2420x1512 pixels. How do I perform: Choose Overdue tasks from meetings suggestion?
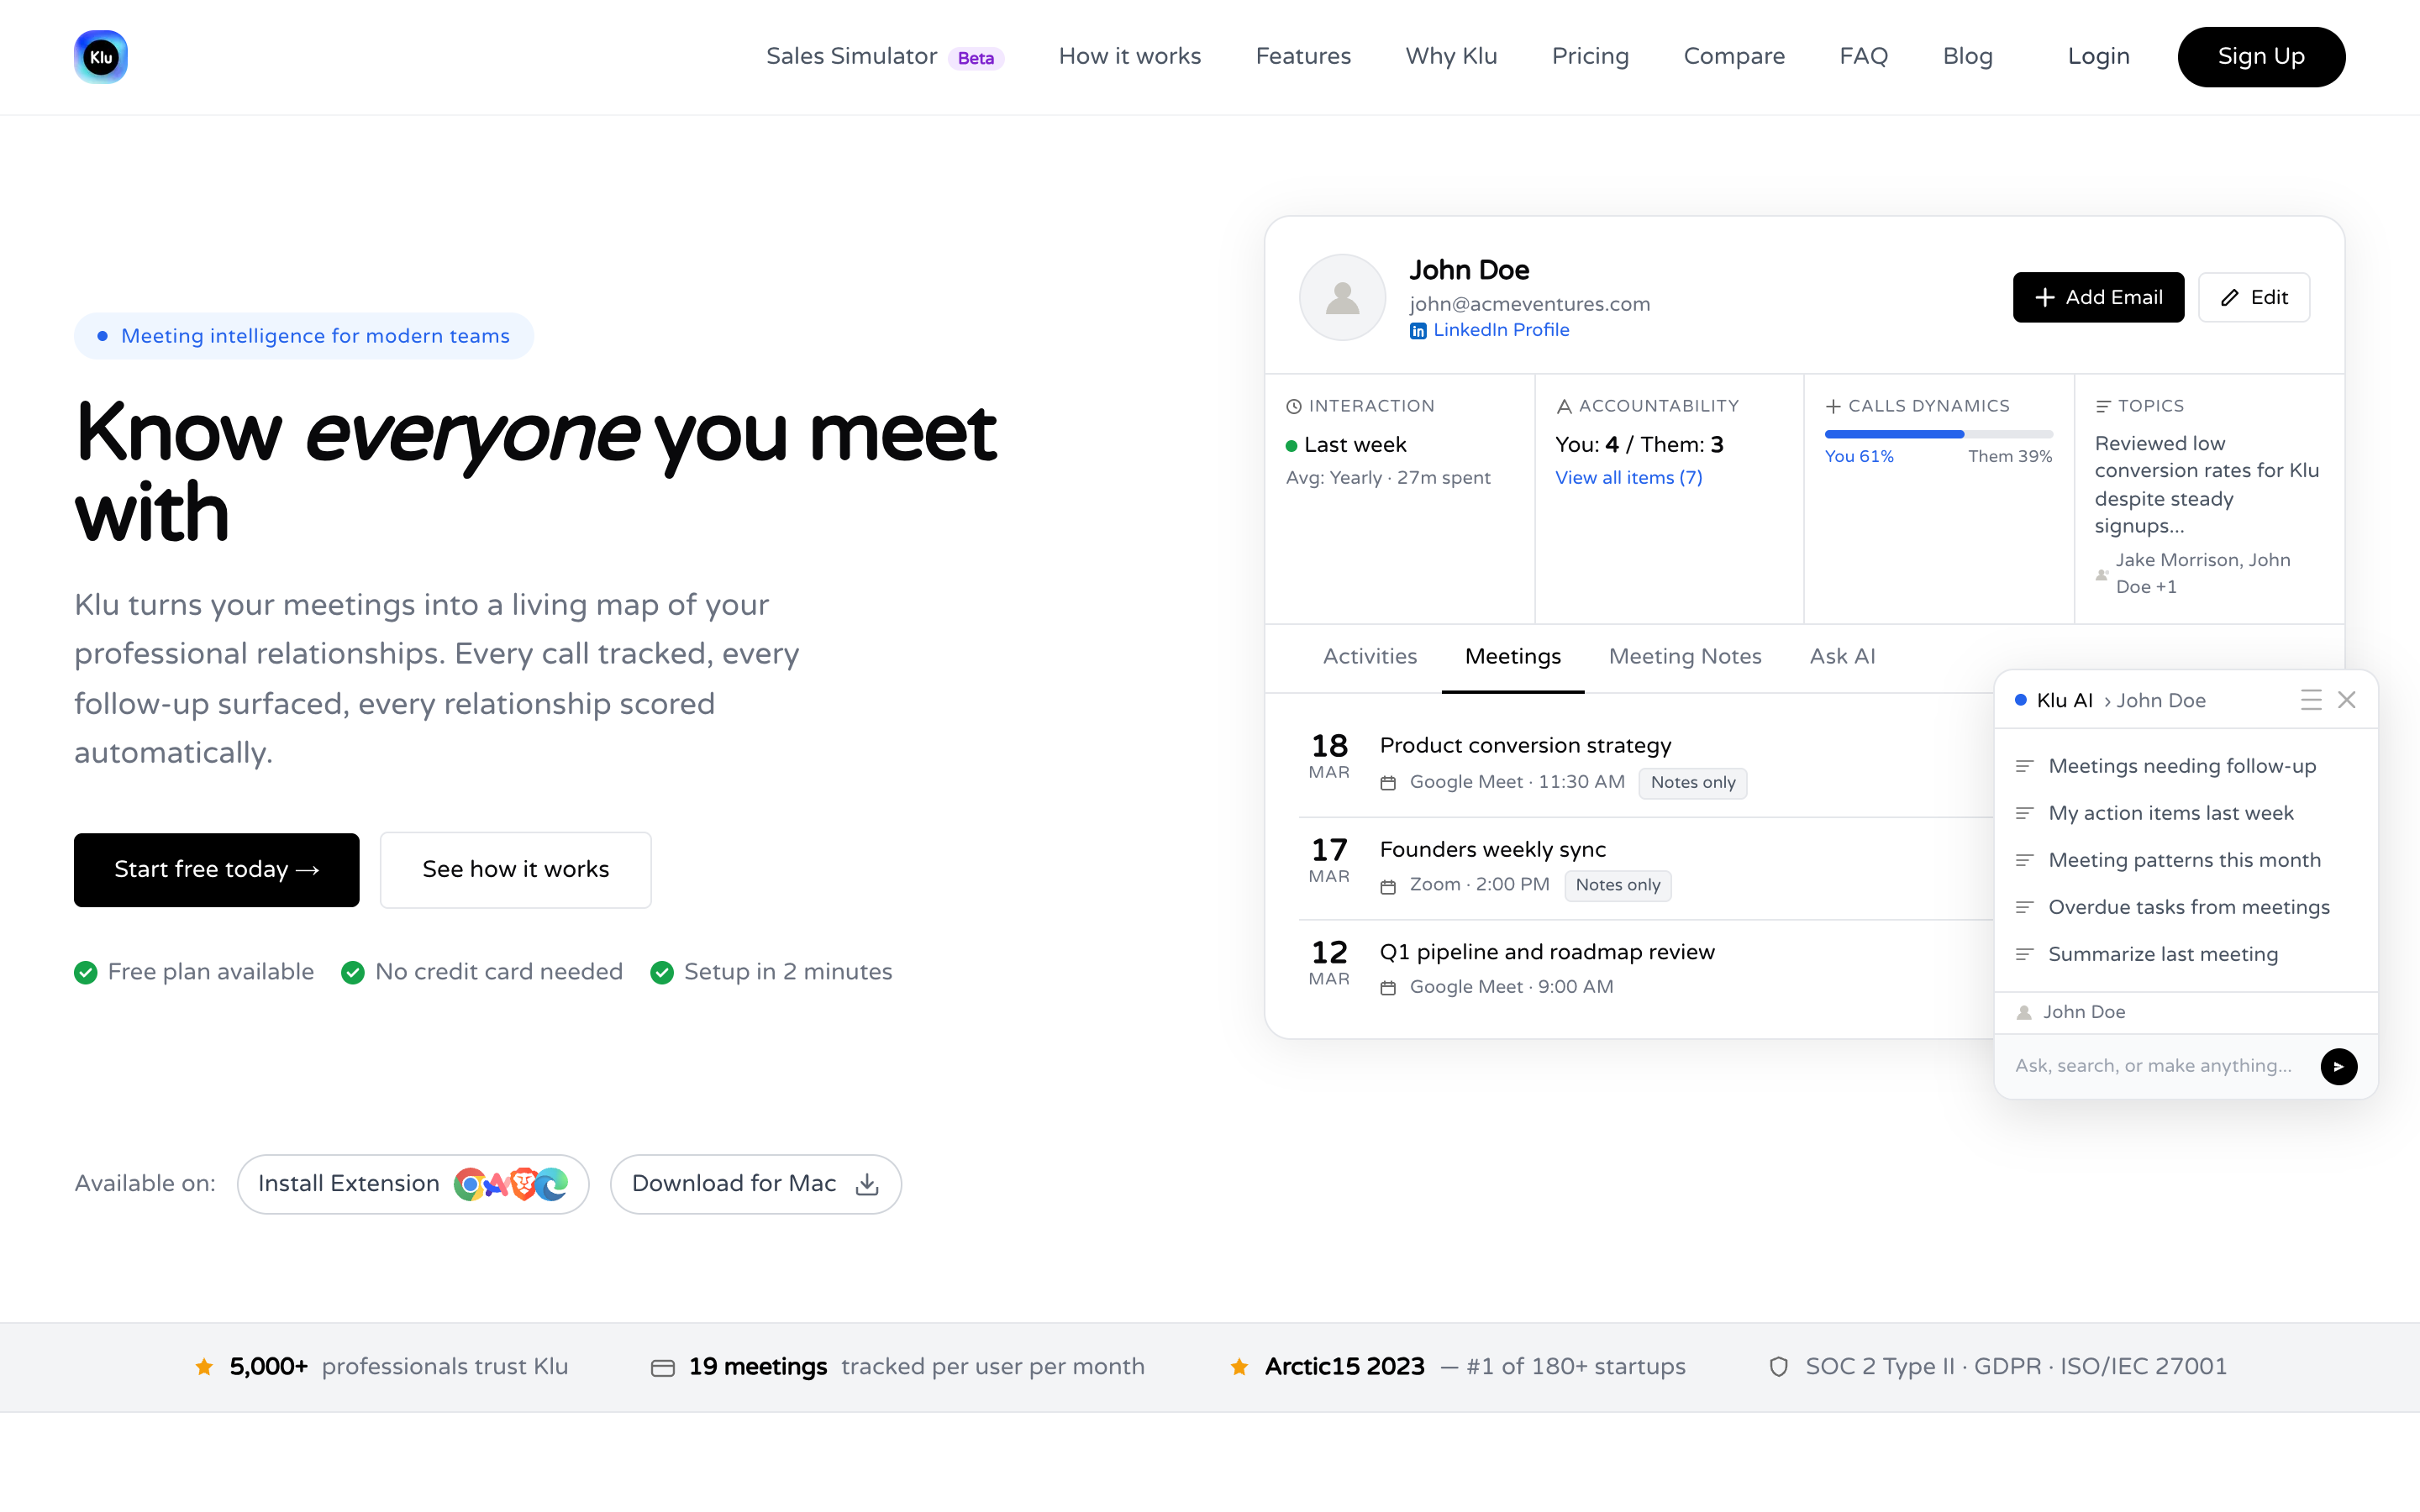2185,907
